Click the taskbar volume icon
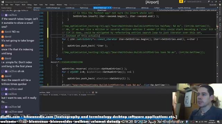 click(202, 122)
